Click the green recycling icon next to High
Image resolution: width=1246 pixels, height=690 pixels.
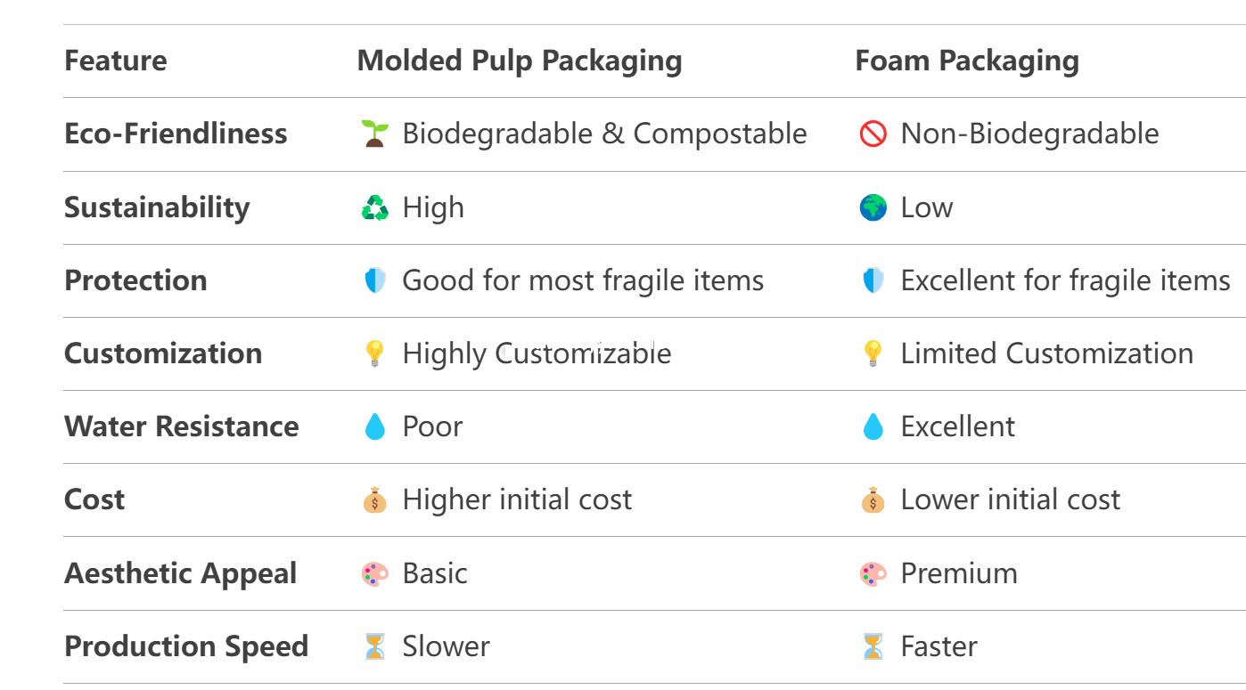(375, 207)
